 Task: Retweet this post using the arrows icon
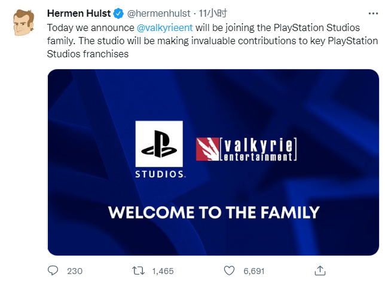coord(138,270)
